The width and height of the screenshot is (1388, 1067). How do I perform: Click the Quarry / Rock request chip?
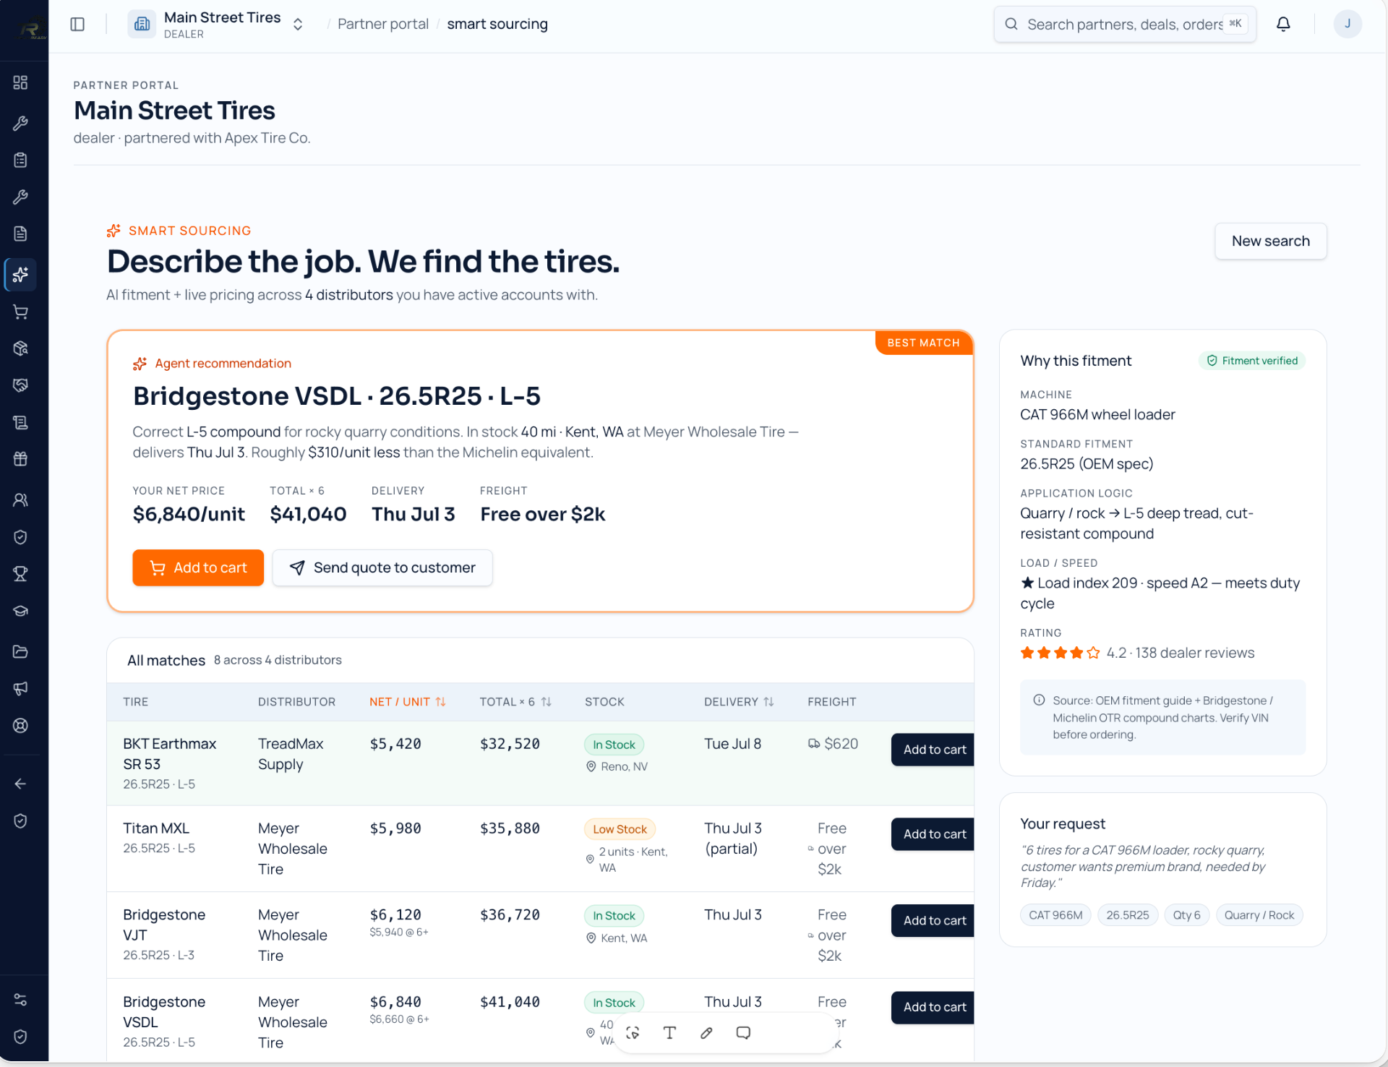click(x=1259, y=915)
